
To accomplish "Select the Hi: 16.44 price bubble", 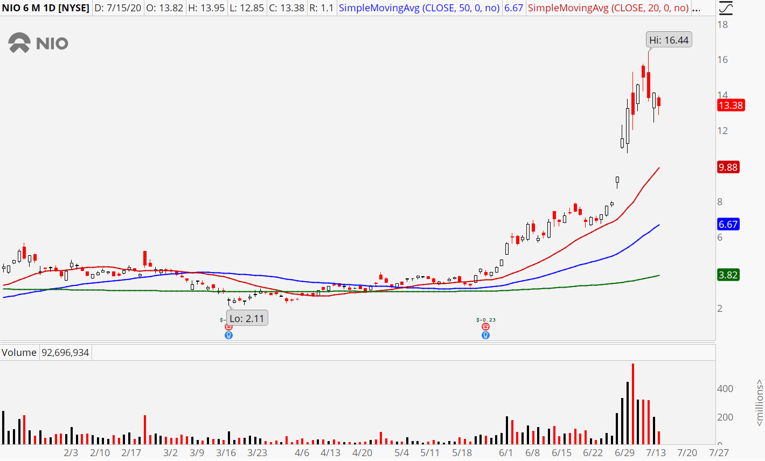I will click(669, 40).
